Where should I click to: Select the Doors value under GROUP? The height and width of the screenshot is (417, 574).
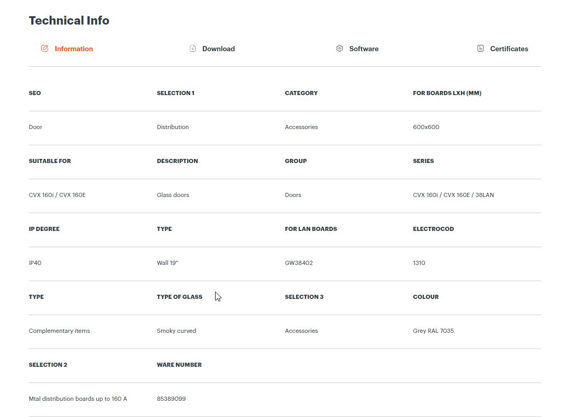click(x=293, y=195)
